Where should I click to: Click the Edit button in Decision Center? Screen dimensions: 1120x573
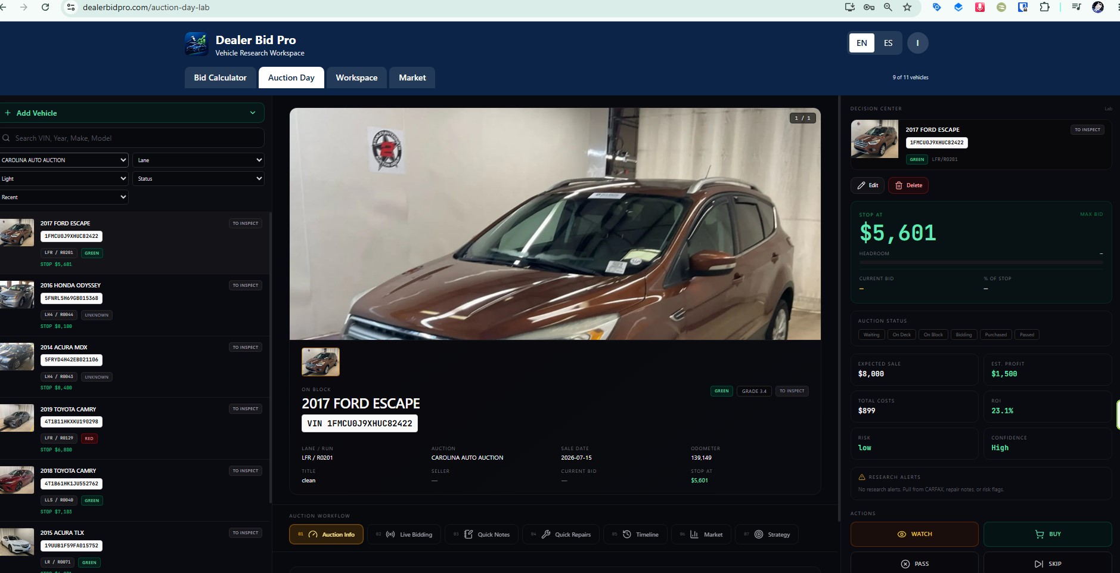(867, 185)
